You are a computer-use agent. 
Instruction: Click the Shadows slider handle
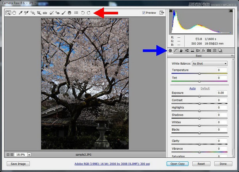pos(199,118)
